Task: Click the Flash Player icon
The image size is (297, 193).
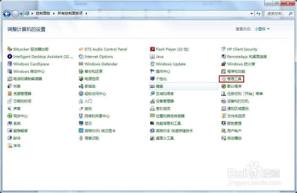Action: [x=152, y=49]
